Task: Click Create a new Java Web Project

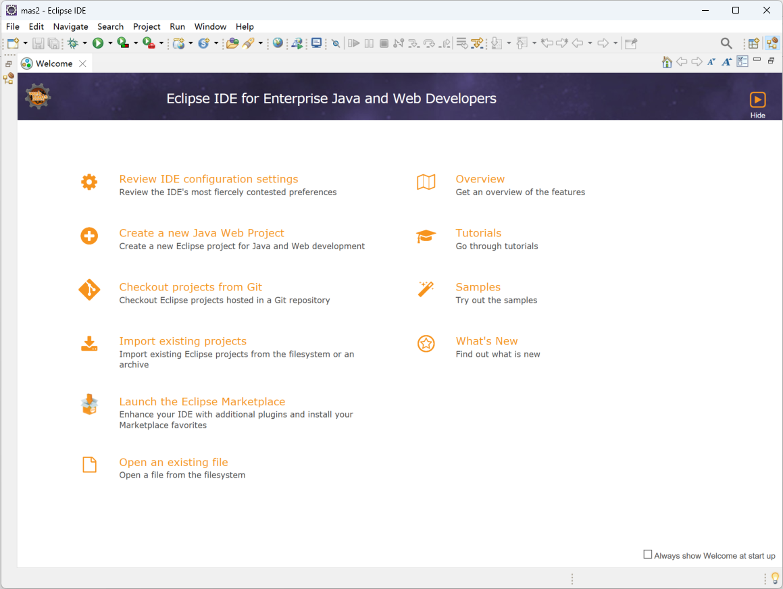Action: [202, 232]
